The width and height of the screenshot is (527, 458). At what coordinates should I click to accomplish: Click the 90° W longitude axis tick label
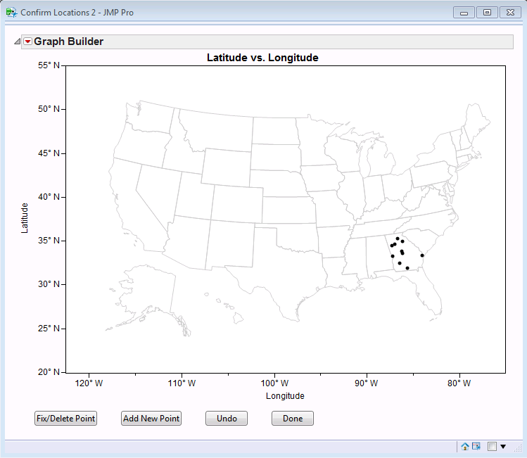point(367,383)
